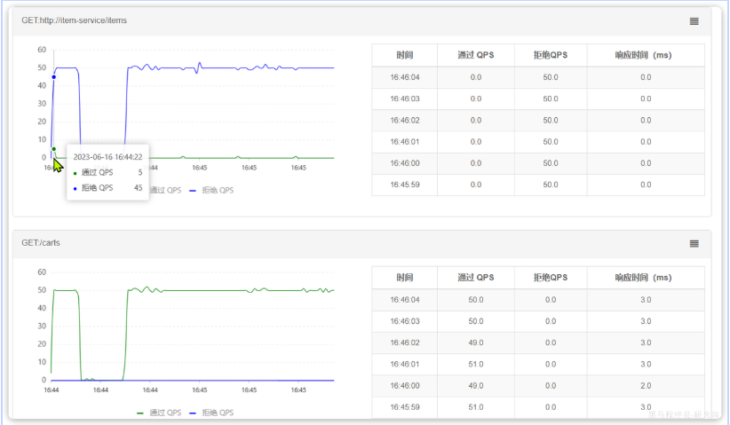
Task: Open the menu icon for the GET:/carts panel
Action: (x=694, y=244)
